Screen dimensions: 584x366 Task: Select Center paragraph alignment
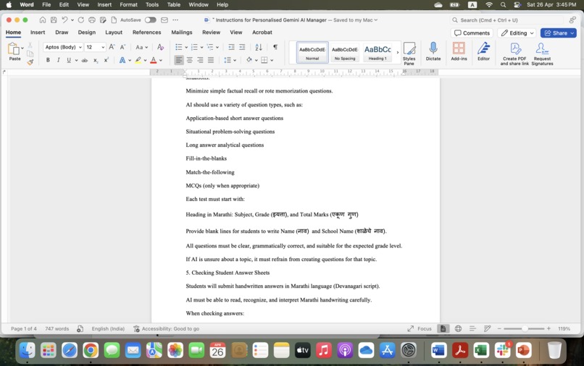(190, 60)
